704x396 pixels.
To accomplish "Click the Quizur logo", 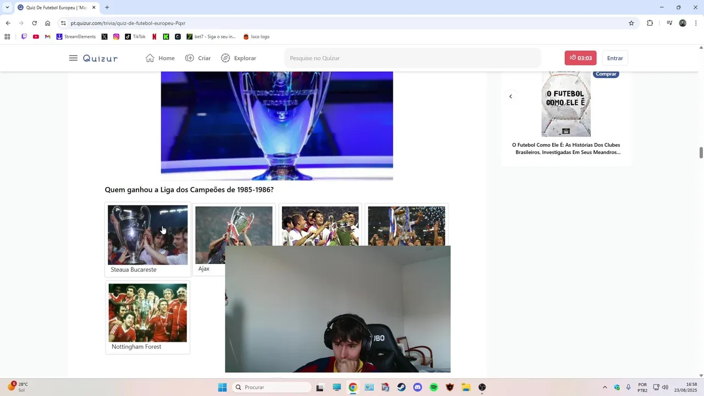I will pos(100,58).
